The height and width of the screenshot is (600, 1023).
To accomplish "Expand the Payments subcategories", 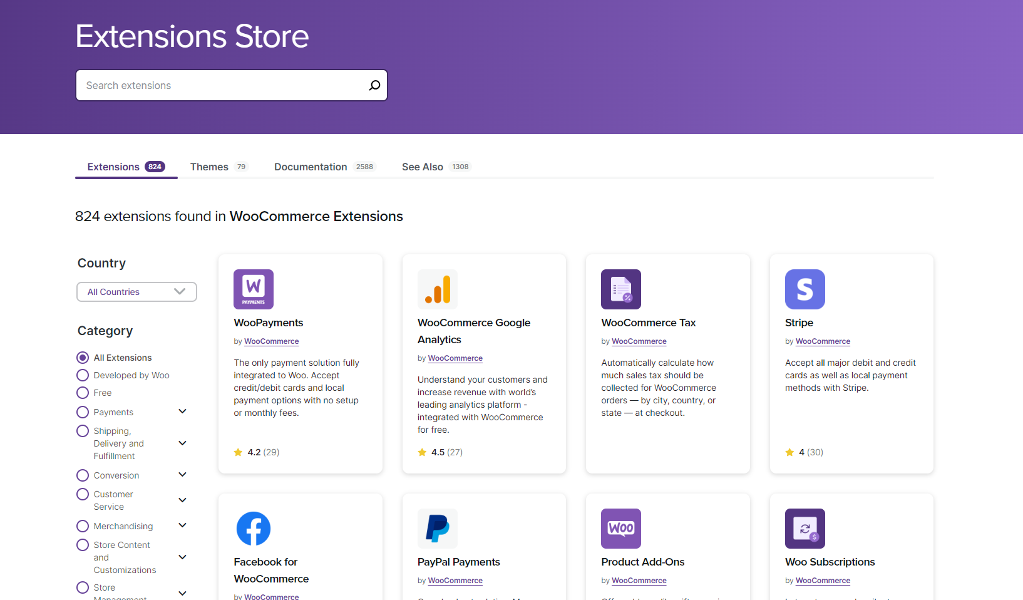I will (x=183, y=411).
